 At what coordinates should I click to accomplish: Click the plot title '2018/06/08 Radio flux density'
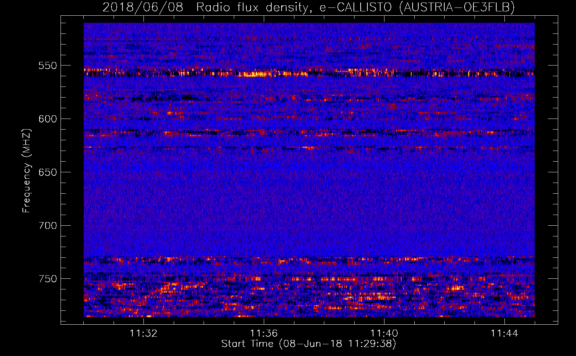coord(308,7)
